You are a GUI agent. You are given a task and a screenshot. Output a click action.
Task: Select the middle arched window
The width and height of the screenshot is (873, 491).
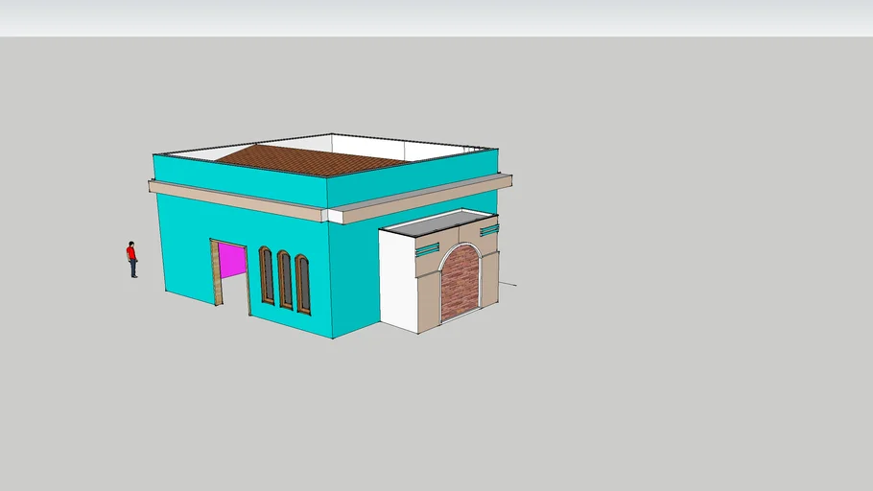pyautogui.click(x=285, y=280)
